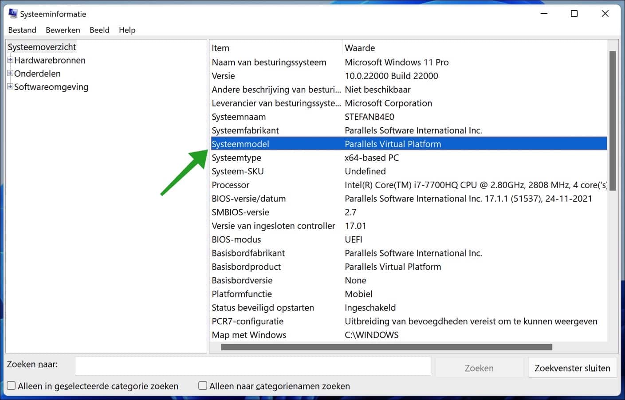Select the Systeemnaam STEFANB4E0 row

click(x=311, y=117)
